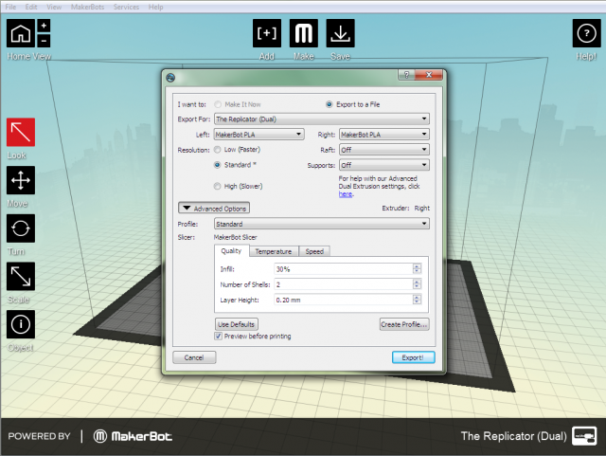Follow the 'here' dual extrusion help link

[x=346, y=194]
